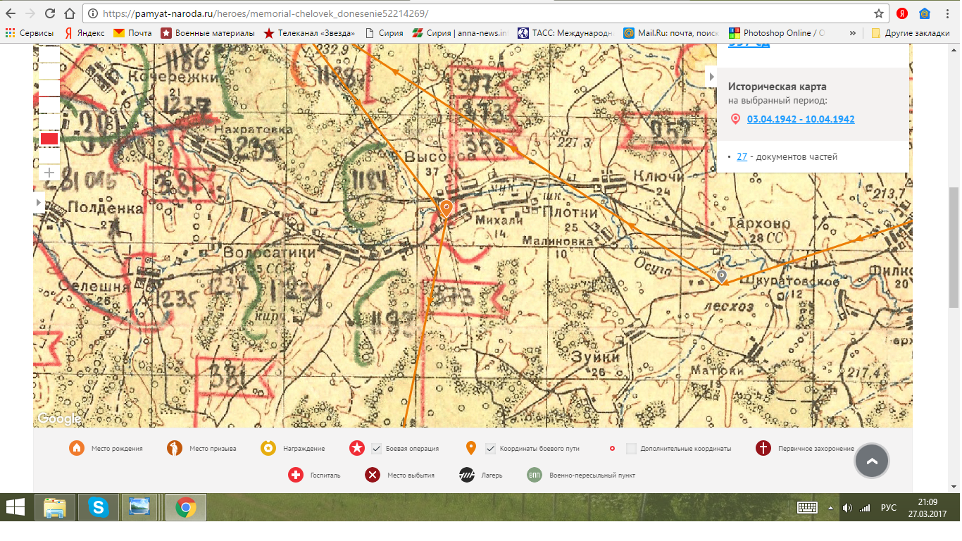
Task: Click the Место рождения house icon
Action: (77, 448)
